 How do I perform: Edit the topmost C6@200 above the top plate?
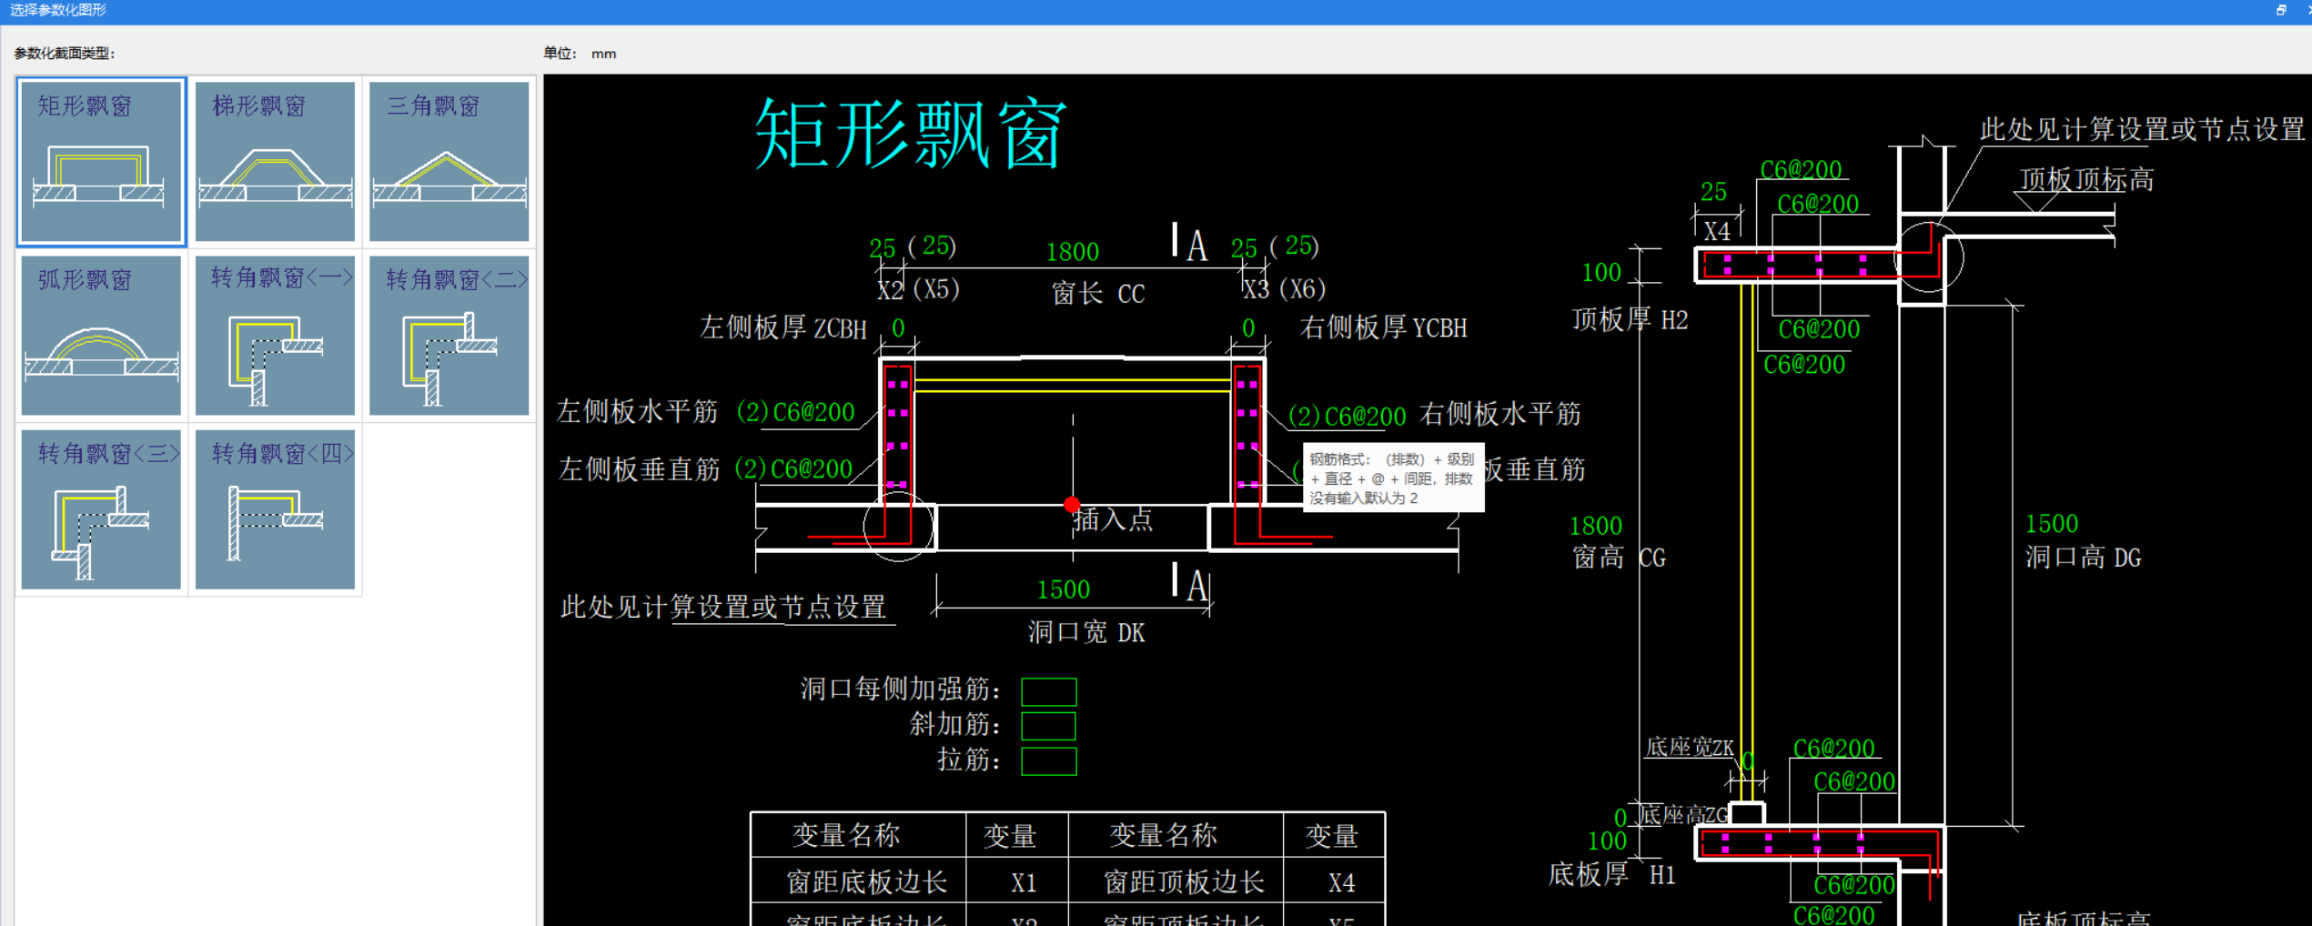click(1801, 170)
